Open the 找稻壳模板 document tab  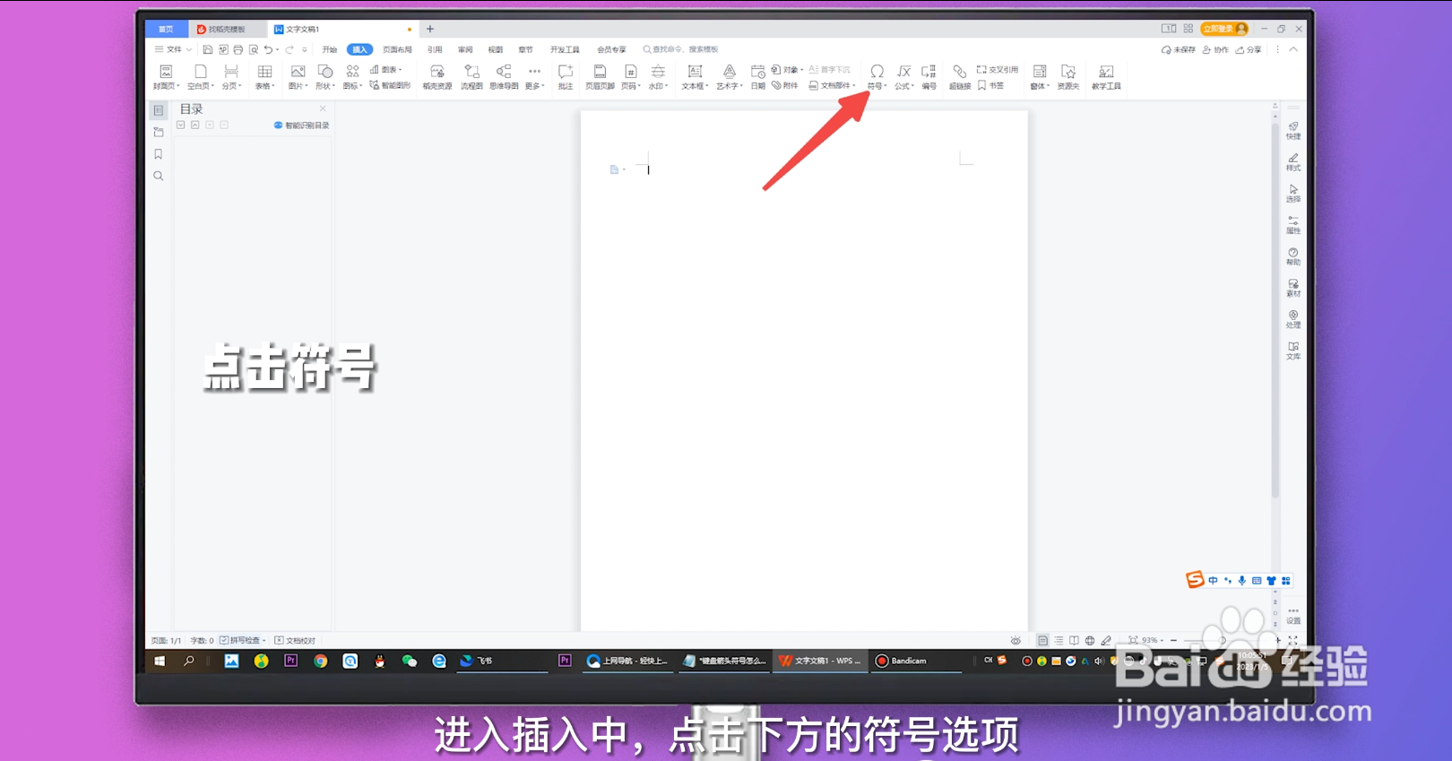coord(228,29)
